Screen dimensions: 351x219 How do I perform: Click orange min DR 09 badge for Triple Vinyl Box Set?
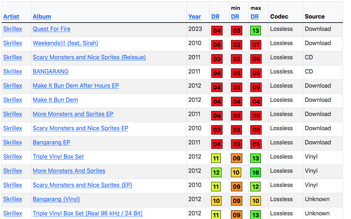click(x=236, y=158)
